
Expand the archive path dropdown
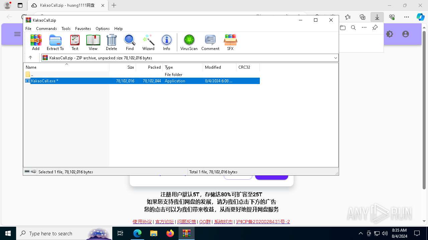(335, 58)
